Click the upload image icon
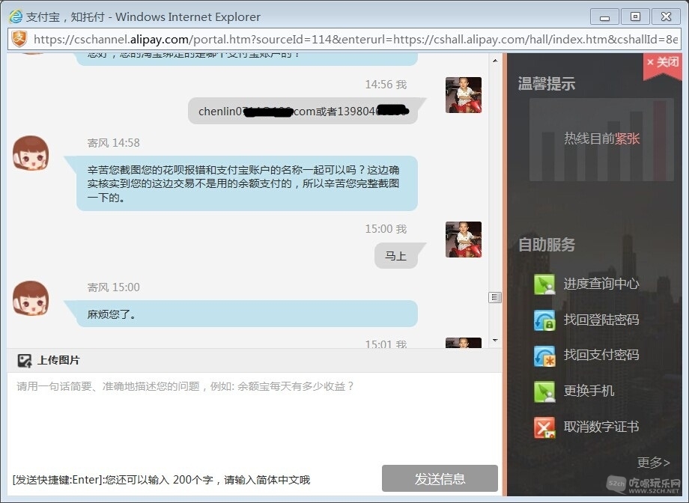The height and width of the screenshot is (503, 689). click(25, 361)
